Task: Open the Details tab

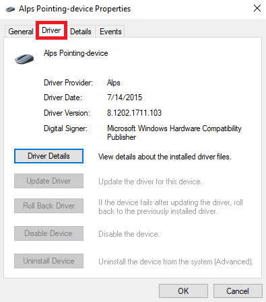Action: pos(81,32)
